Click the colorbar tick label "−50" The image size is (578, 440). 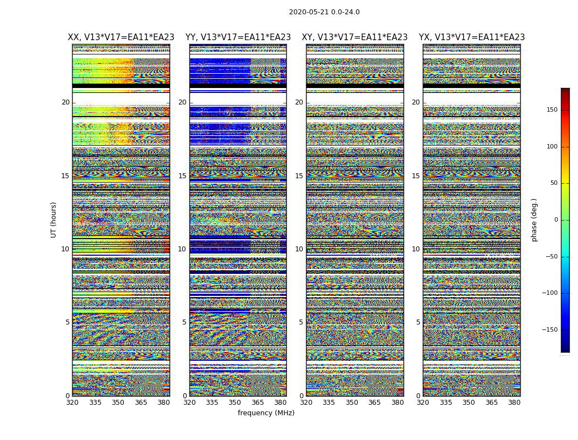(552, 257)
